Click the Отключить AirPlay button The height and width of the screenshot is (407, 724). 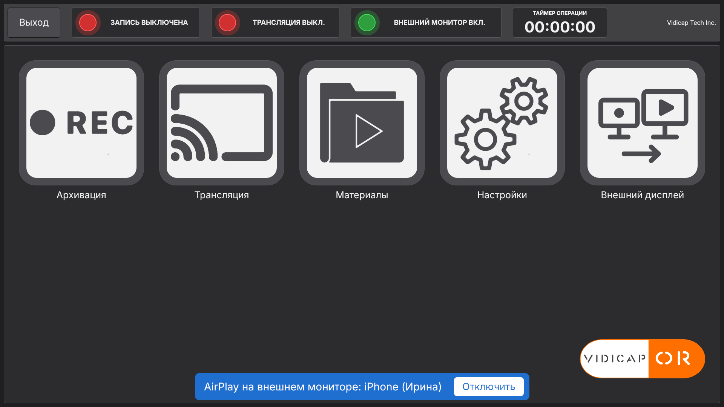[489, 387]
